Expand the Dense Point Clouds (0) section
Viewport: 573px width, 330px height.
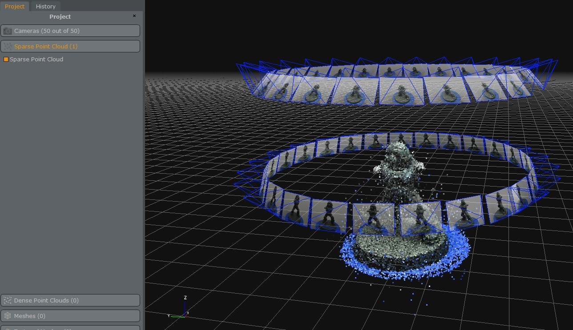click(x=70, y=300)
